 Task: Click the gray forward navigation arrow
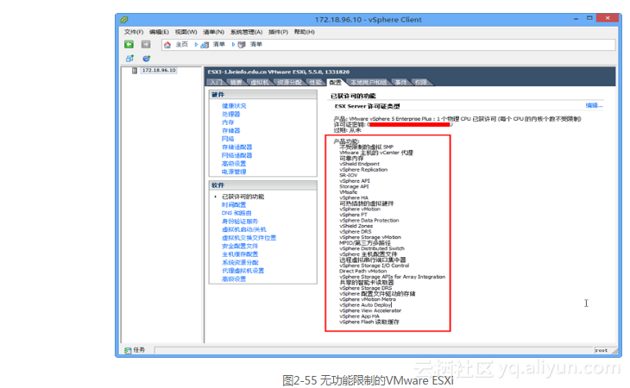point(146,45)
